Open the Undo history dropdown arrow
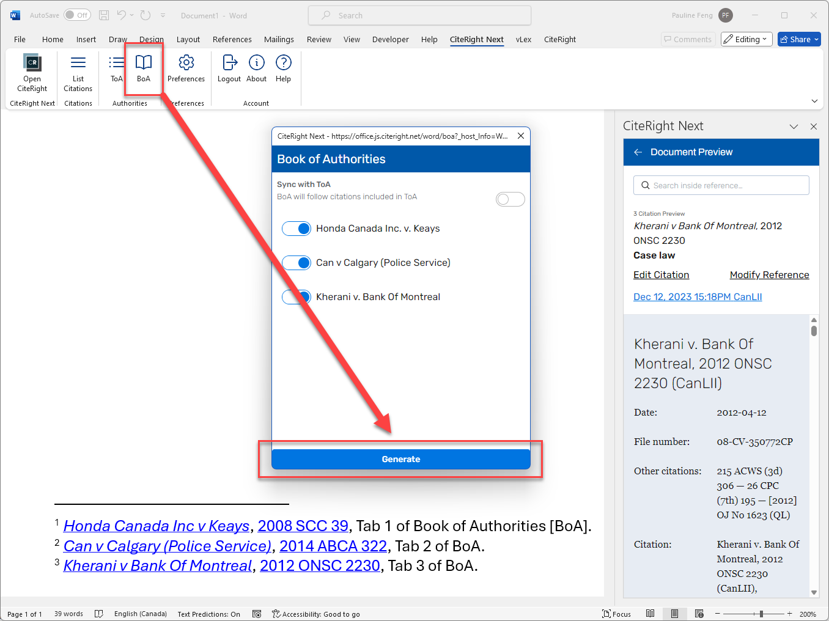Screen dimensions: 829x621 pyautogui.click(x=131, y=15)
